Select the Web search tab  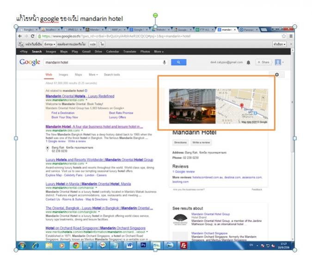point(49,74)
